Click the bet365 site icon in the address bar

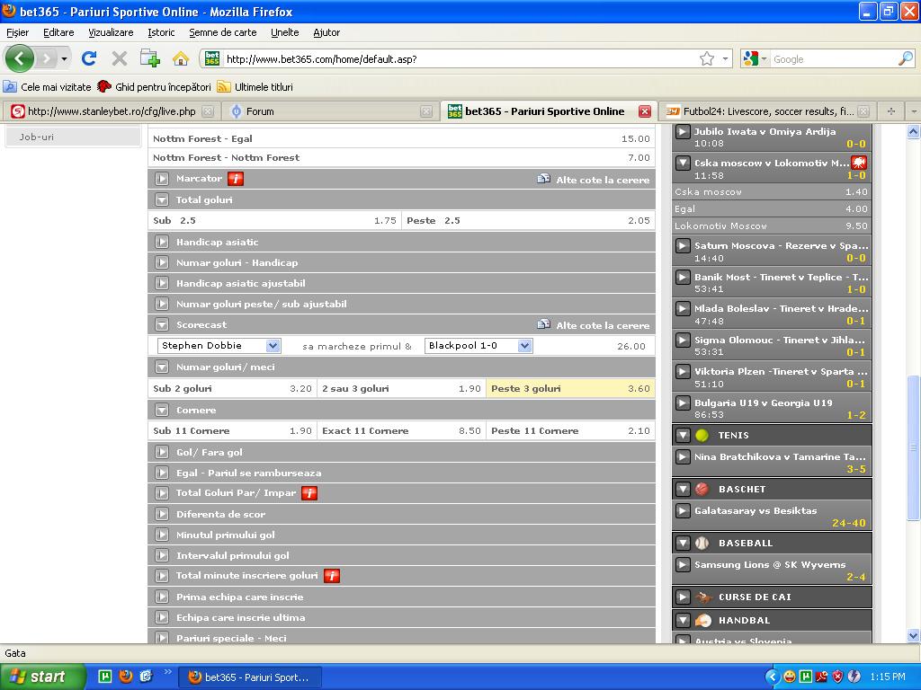(x=212, y=58)
